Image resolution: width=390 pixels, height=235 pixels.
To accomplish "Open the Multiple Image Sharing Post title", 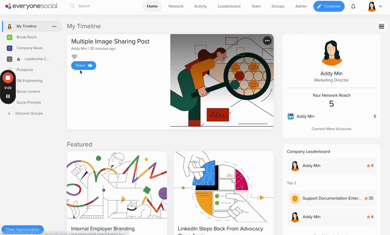I will 110,42.
